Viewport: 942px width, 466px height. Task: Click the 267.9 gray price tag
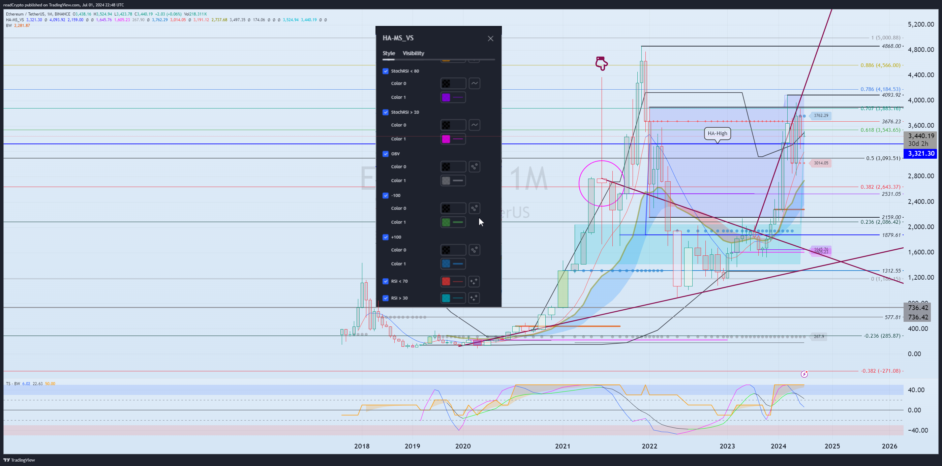pos(819,337)
